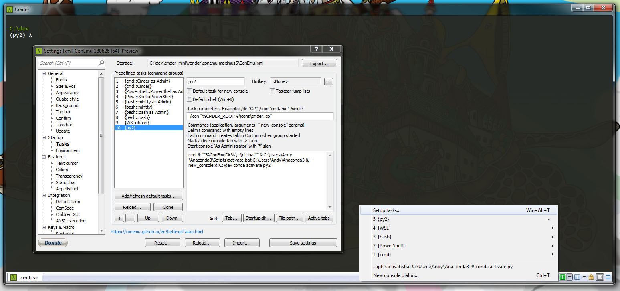Click the settings tree vertical scrollbar
Viewport: 620px width, 291px height.
[101, 152]
